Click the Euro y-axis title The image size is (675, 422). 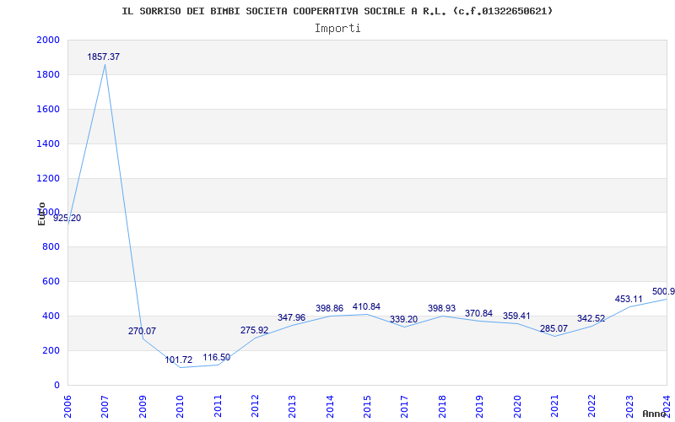coord(41,214)
